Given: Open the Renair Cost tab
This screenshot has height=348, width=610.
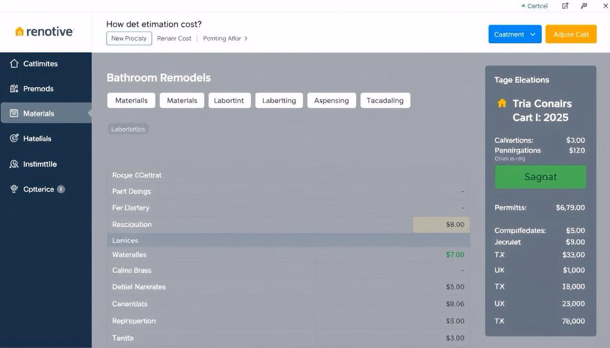Looking at the screenshot, I should [x=174, y=39].
